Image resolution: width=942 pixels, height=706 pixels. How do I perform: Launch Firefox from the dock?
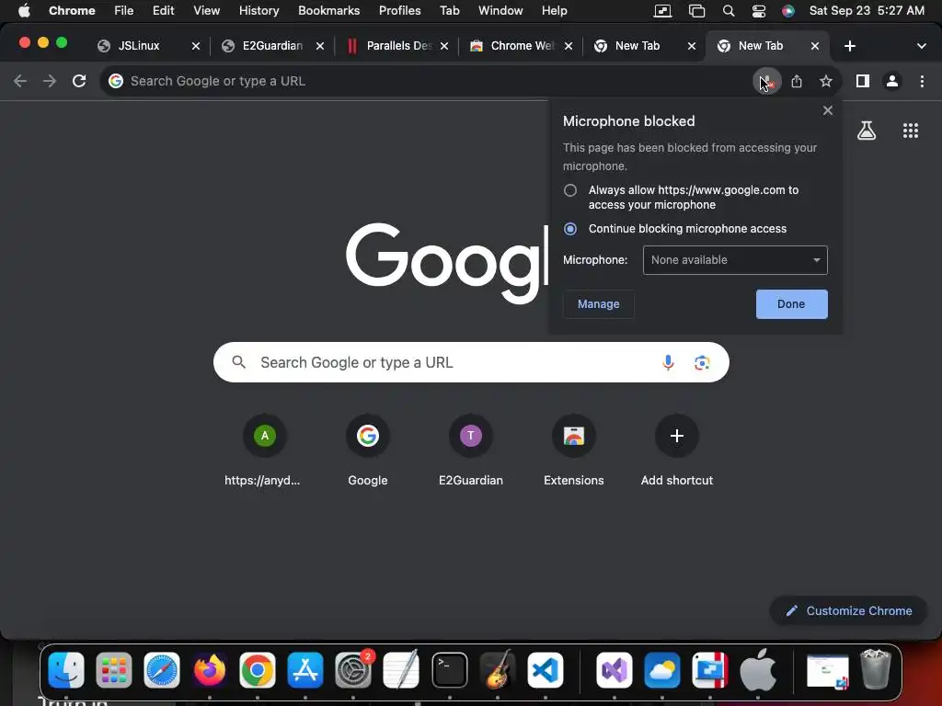210,670
